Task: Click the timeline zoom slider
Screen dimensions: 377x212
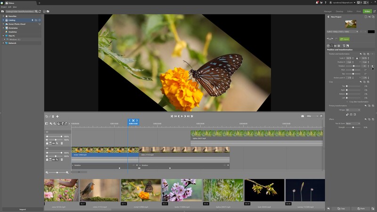Action: click(57, 172)
